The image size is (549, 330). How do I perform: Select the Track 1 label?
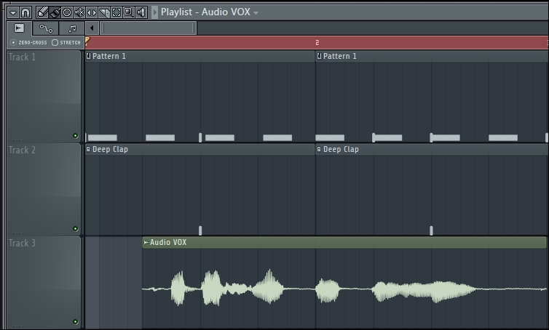22,57
